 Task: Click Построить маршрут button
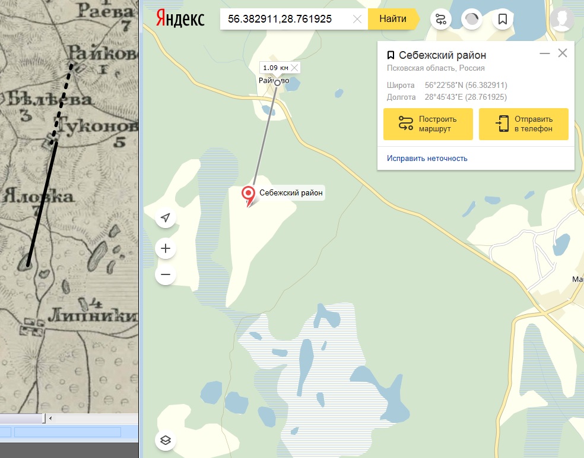click(428, 124)
